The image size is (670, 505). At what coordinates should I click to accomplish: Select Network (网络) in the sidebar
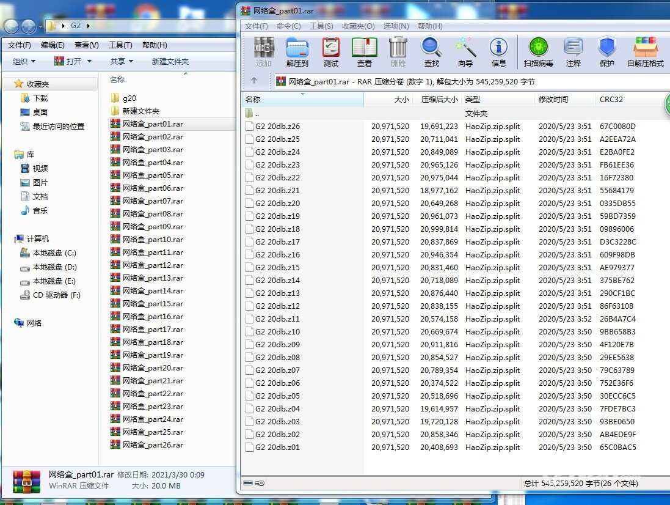tap(28, 323)
